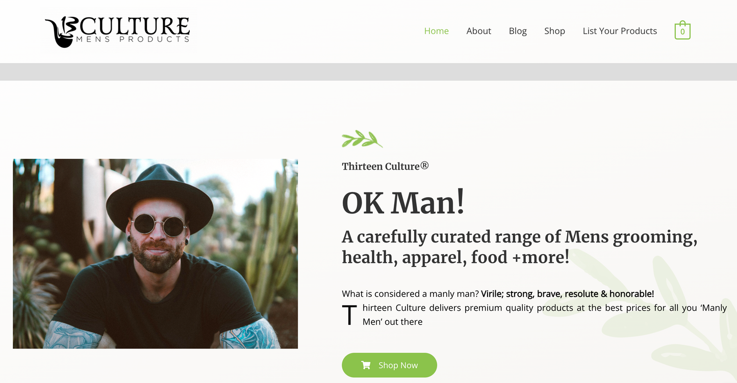Screen dimensions: 737x383
Task: Click the man in hat photo
Action: coord(155,254)
